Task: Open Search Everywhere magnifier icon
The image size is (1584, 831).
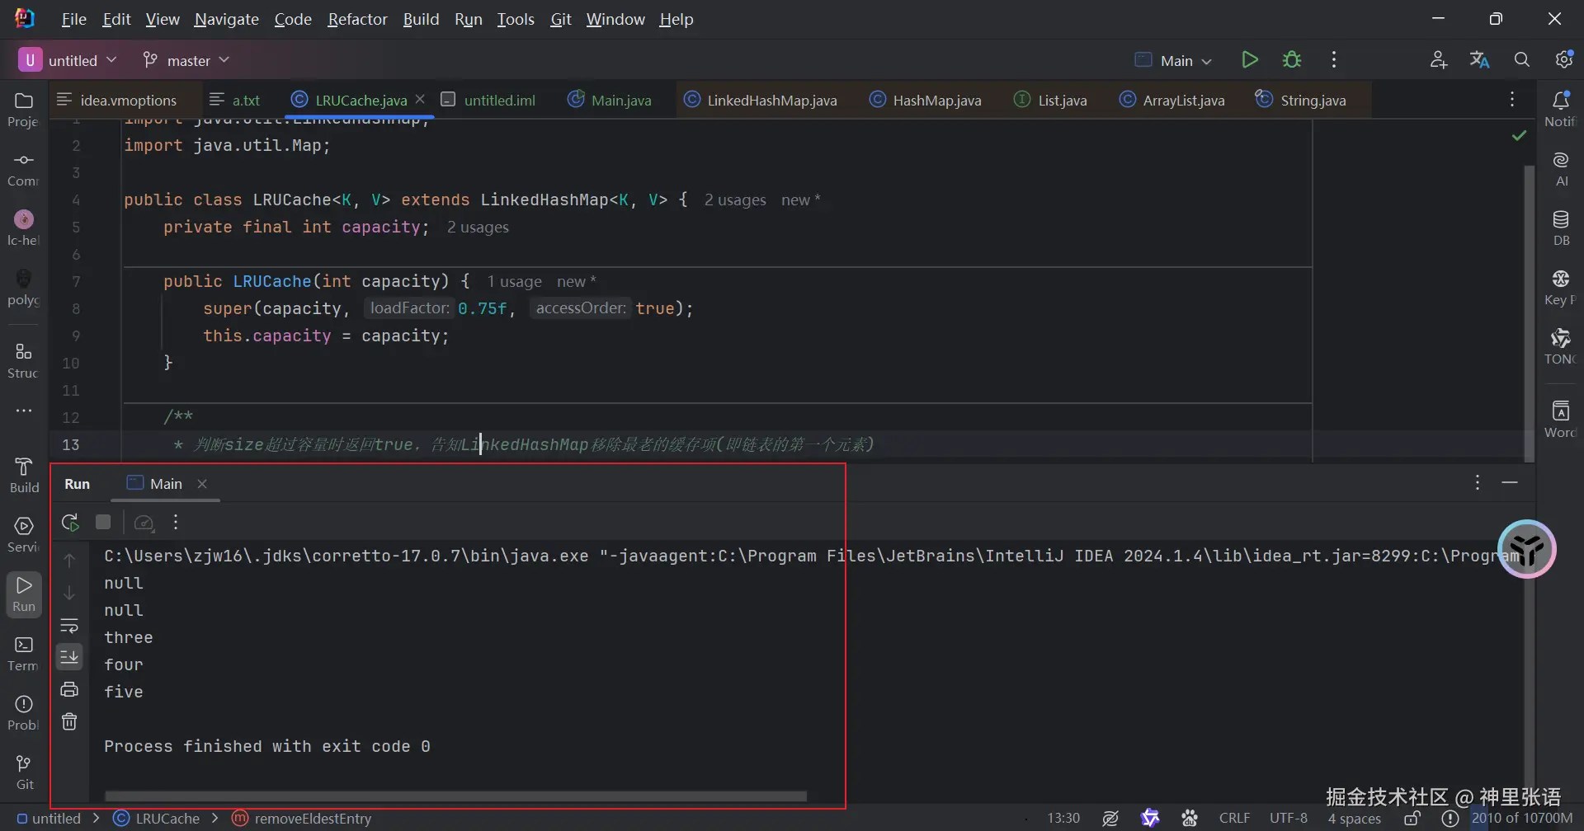Action: 1521,60
